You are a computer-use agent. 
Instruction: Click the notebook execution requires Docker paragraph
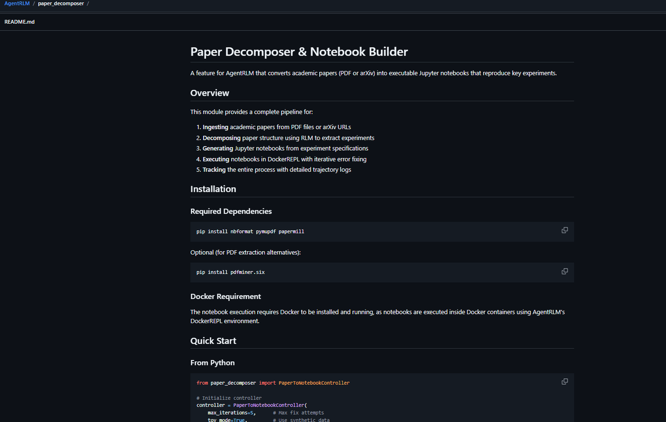(377, 316)
